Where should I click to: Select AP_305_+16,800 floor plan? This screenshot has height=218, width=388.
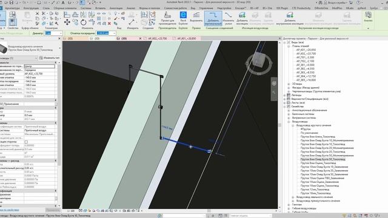point(306,80)
